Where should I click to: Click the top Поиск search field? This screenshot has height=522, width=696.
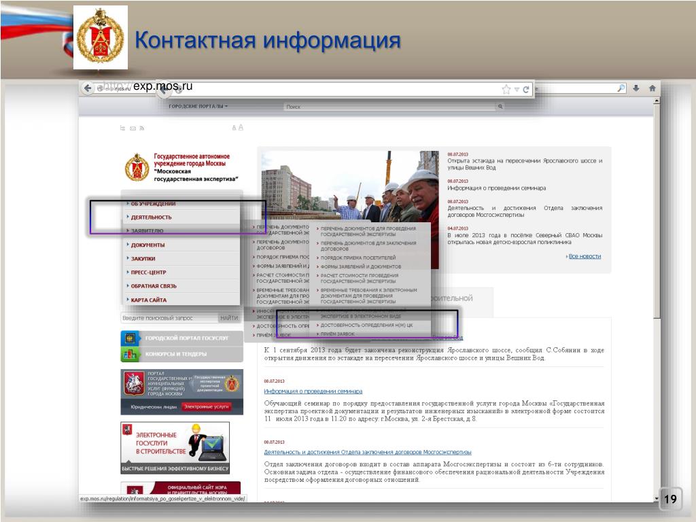389,107
